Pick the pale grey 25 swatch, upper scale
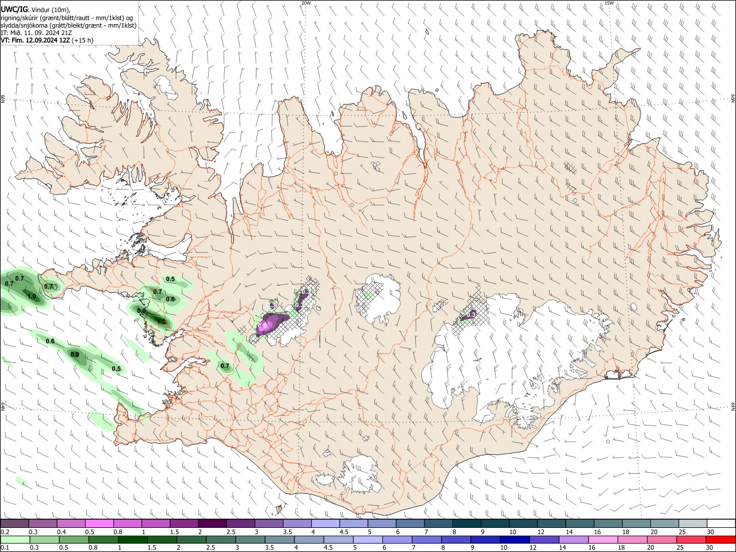Screen dimensions: 736x552 tap(693, 523)
